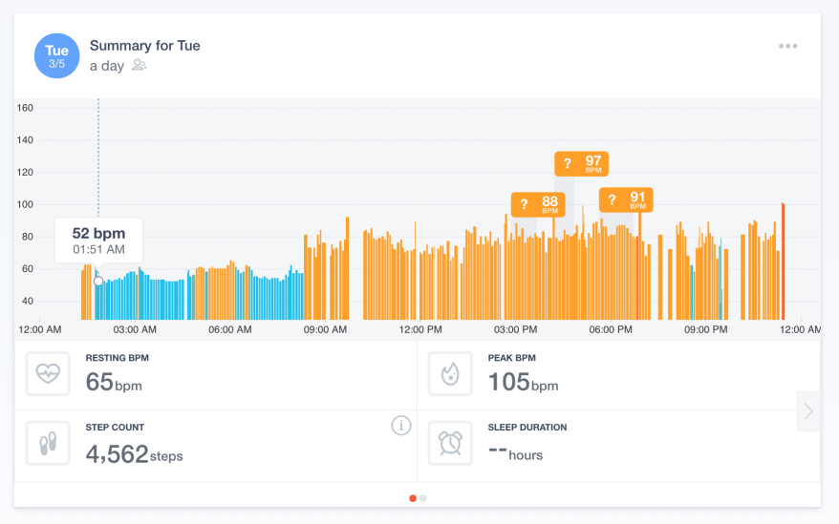The height and width of the screenshot is (524, 839).
Task: Click the shared people icon
Action: click(x=140, y=66)
